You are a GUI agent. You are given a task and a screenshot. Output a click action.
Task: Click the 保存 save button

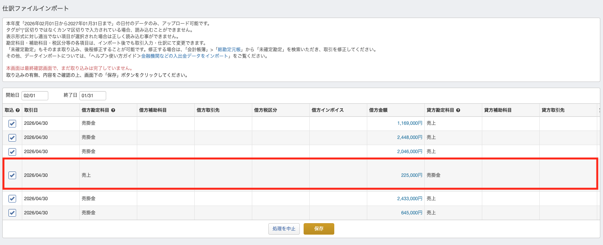pyautogui.click(x=319, y=229)
